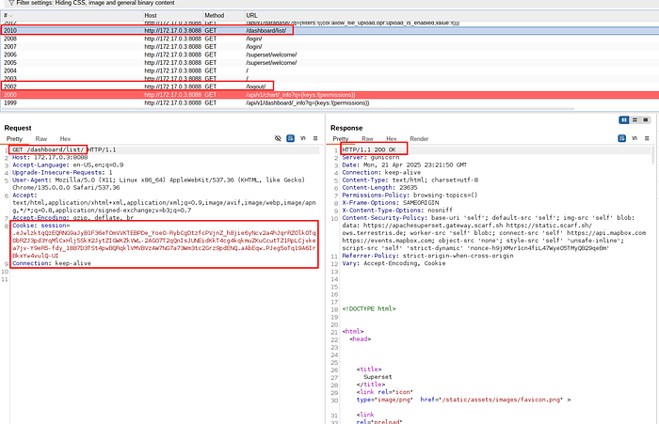This screenshot has width=659, height=424.
Task: Click the favicon.png href in Response
Action: (501, 400)
